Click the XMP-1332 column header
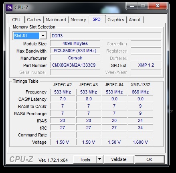176x173 pixels. [x=140, y=85]
